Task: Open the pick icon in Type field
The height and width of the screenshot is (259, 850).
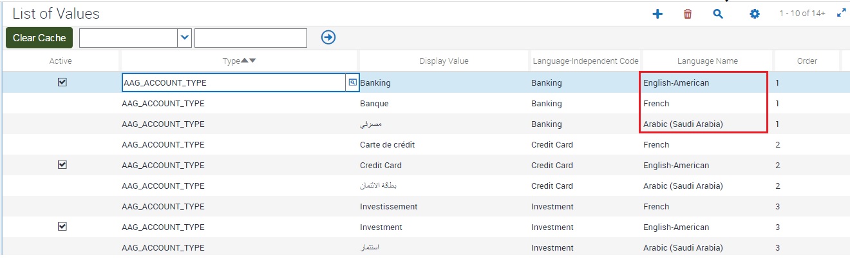Action: coord(352,82)
